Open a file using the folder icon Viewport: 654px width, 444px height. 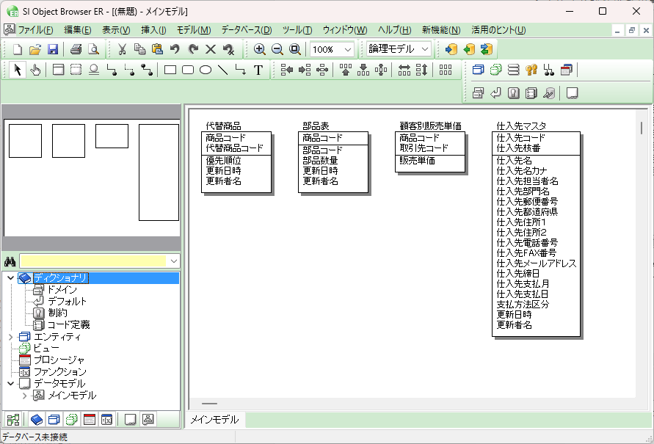point(35,49)
